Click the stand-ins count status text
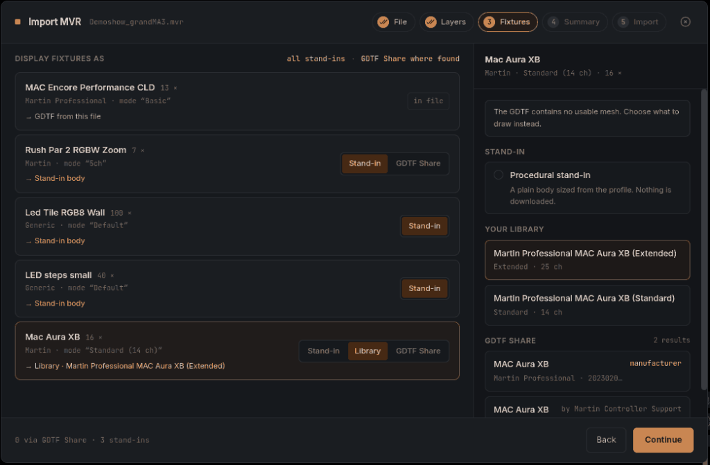This screenshot has width=710, height=465. click(x=125, y=439)
